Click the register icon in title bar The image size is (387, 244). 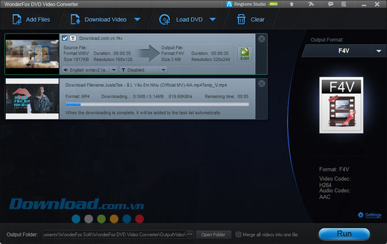343,4
